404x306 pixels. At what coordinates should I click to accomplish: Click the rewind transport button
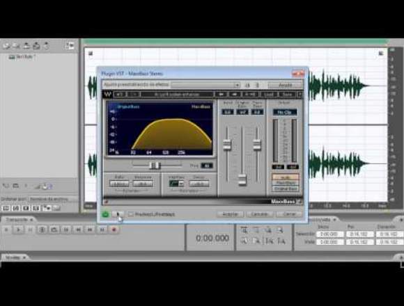click(x=78, y=229)
